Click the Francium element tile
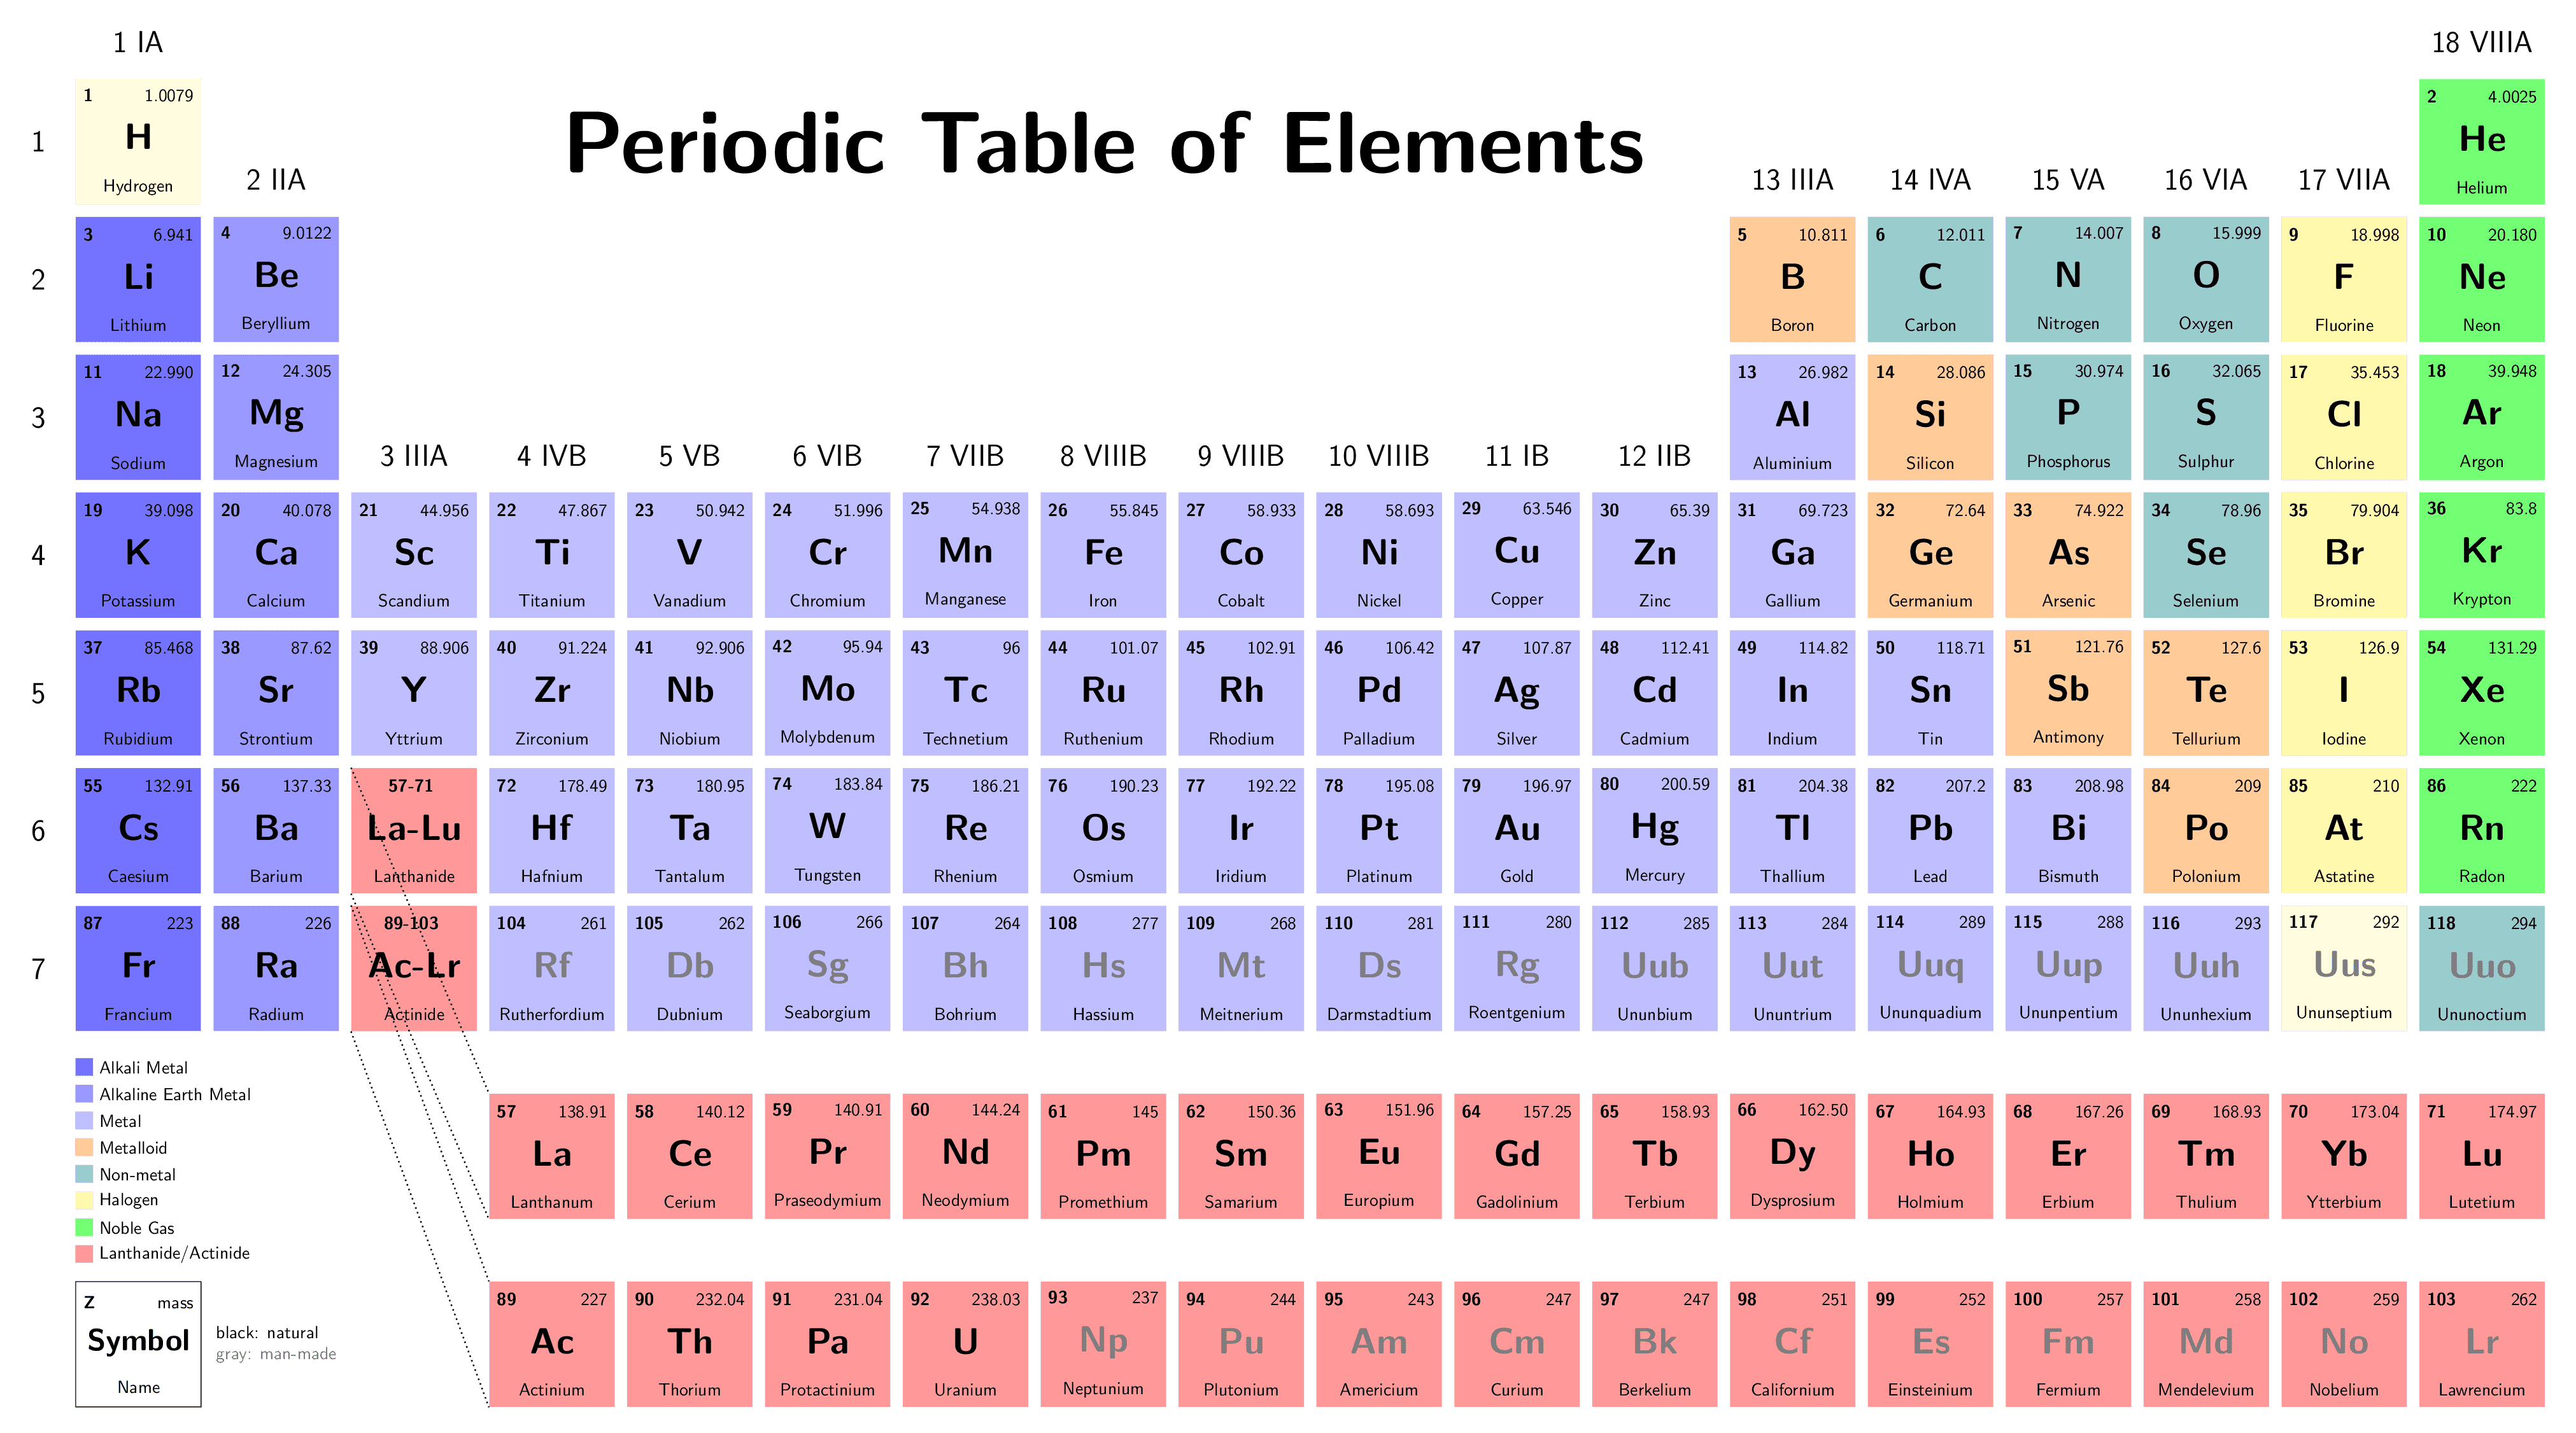This screenshot has width=2576, height=1433. (138, 968)
